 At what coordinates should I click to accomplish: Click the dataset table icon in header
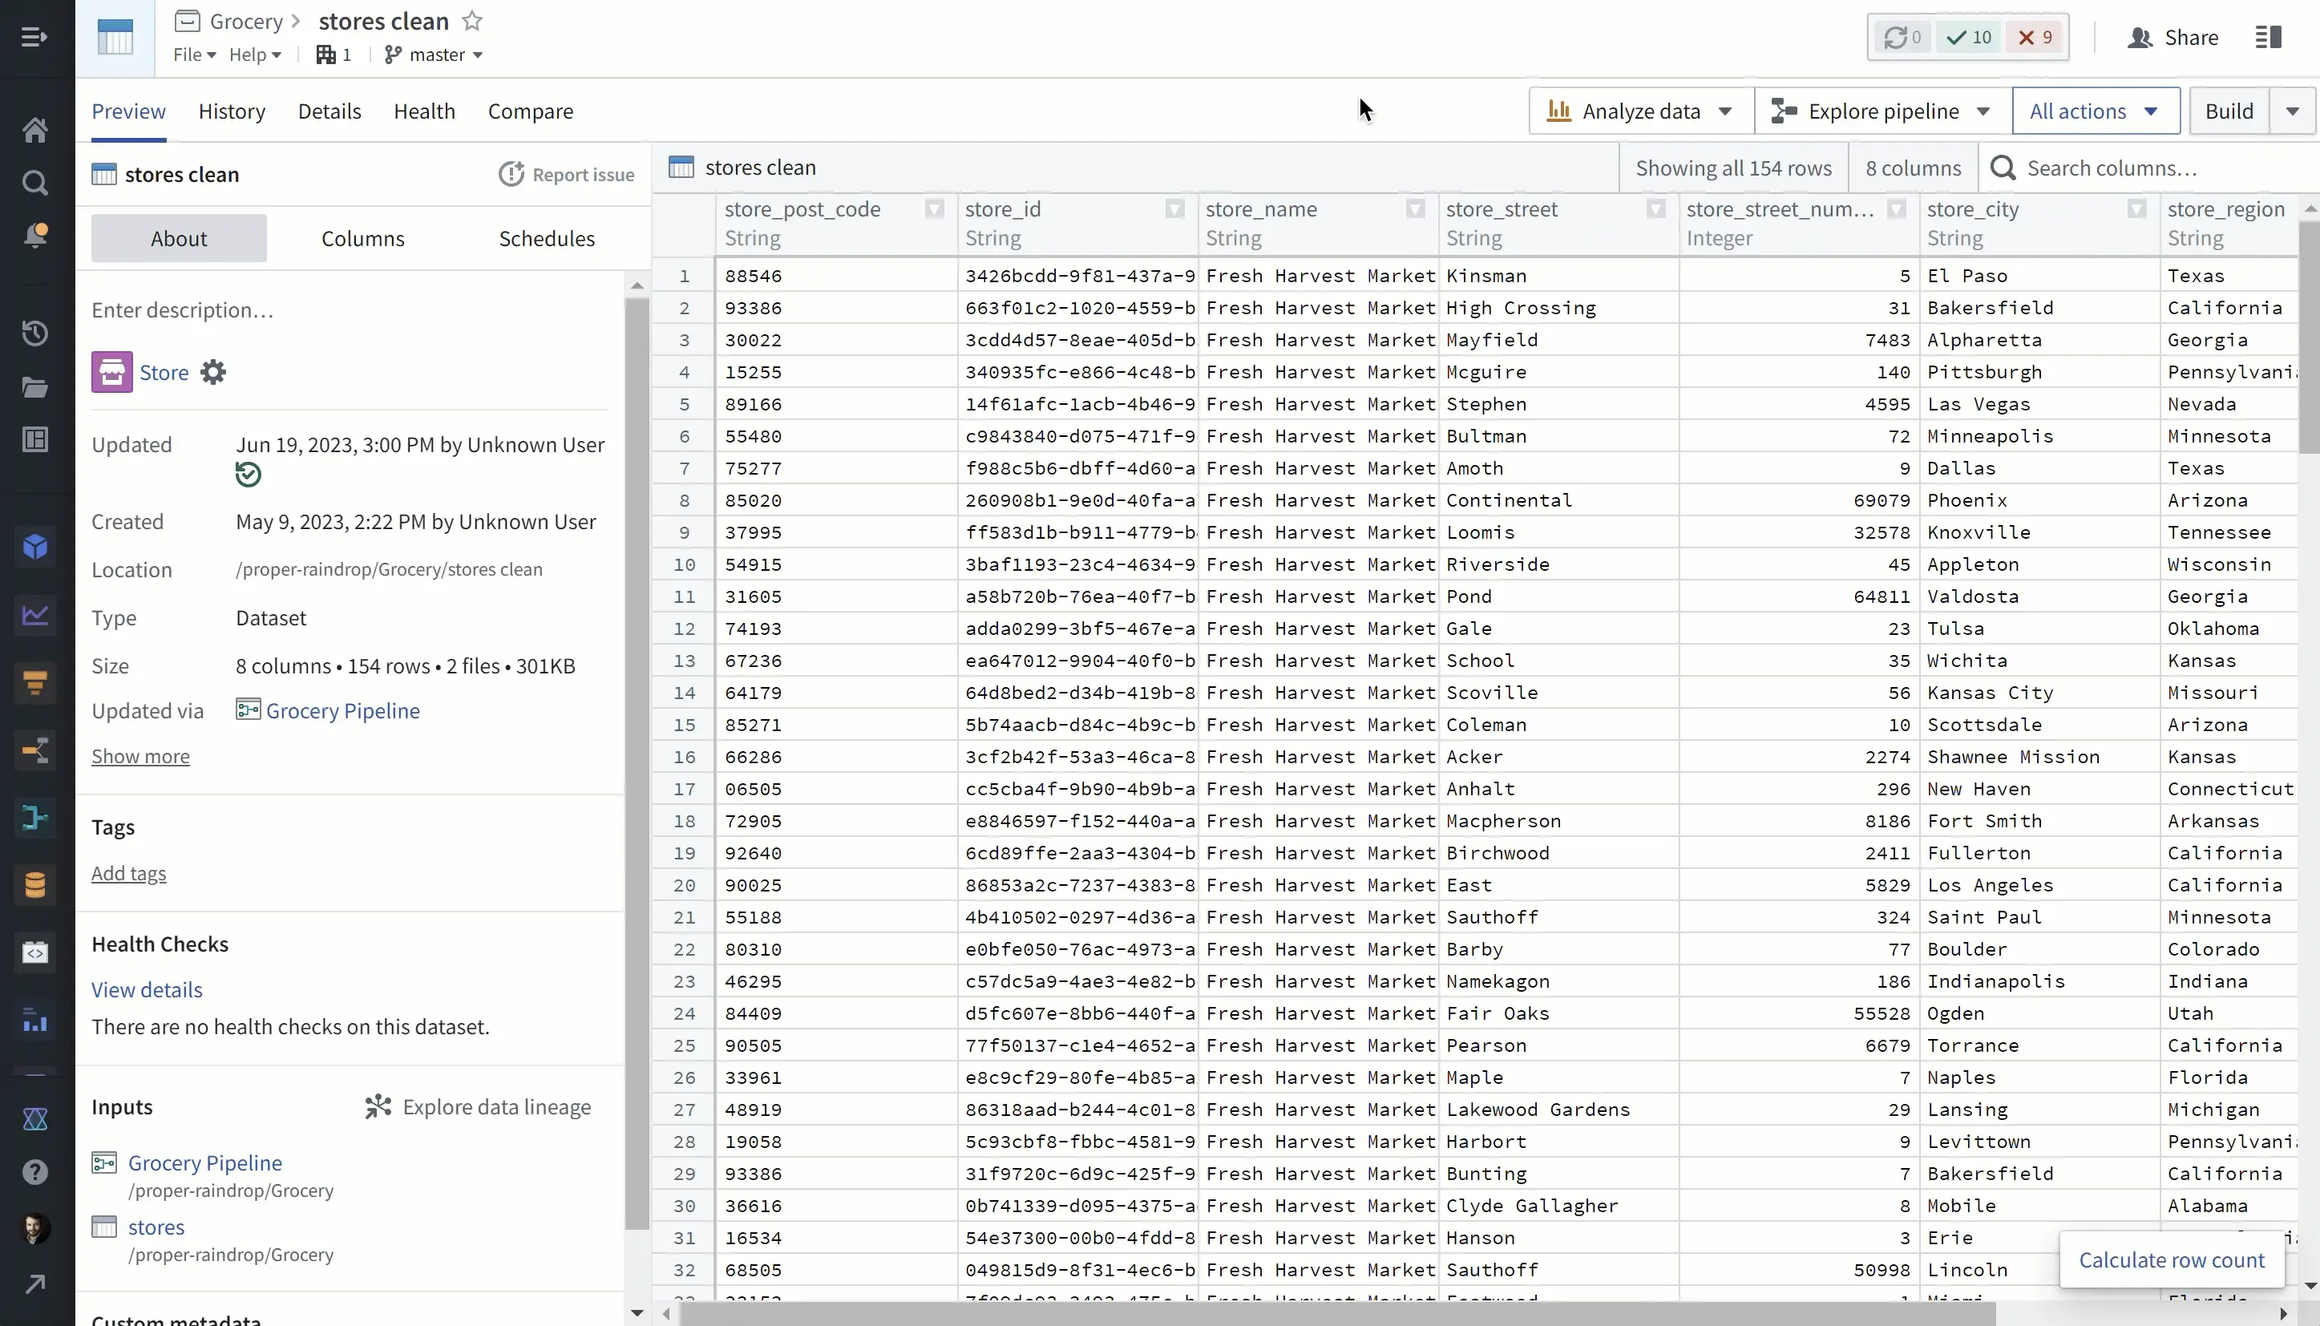(115, 38)
